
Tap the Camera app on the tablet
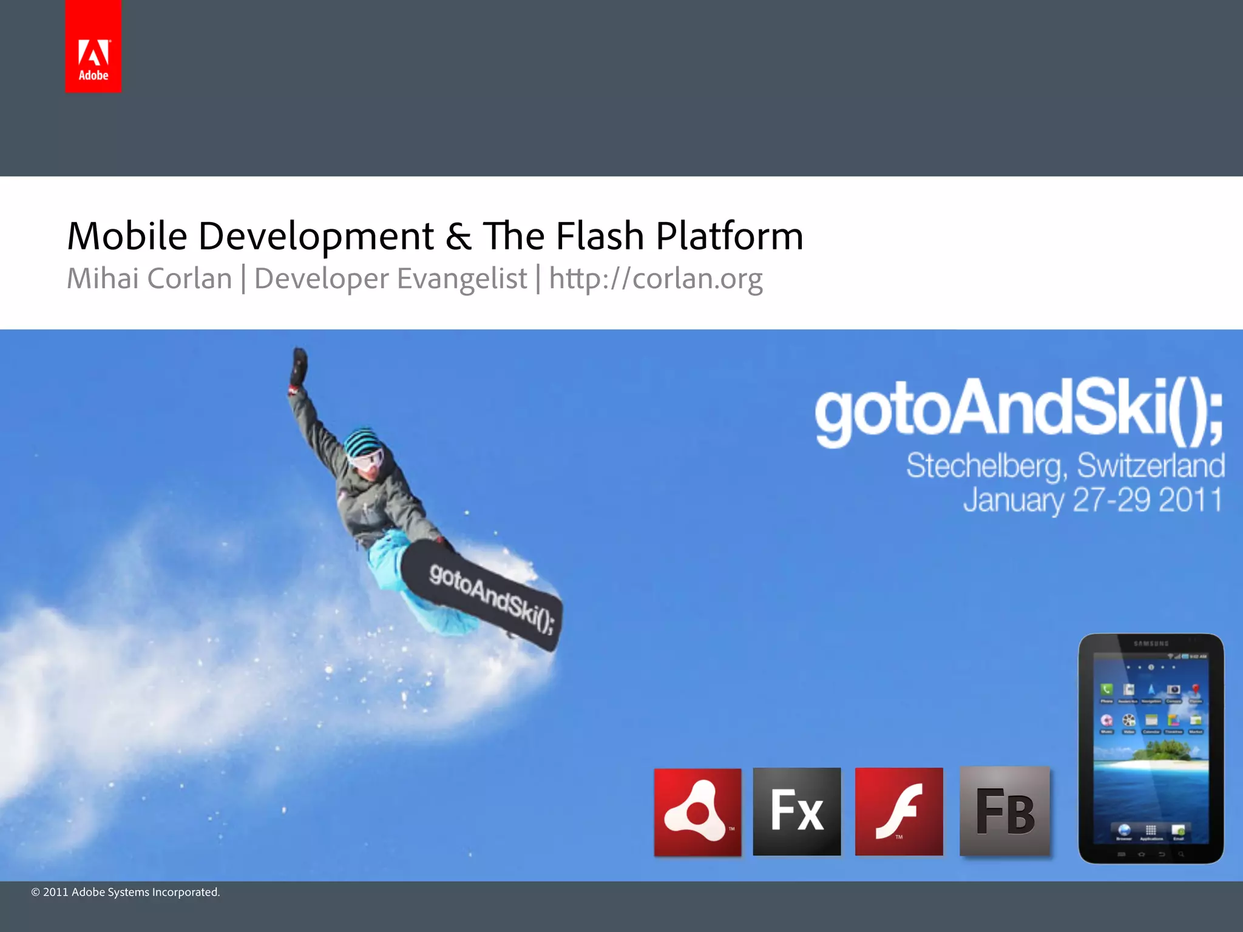point(1173,690)
